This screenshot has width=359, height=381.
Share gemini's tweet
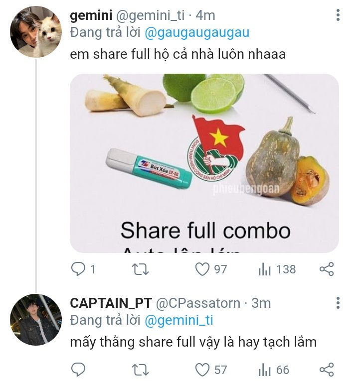[x=326, y=269]
